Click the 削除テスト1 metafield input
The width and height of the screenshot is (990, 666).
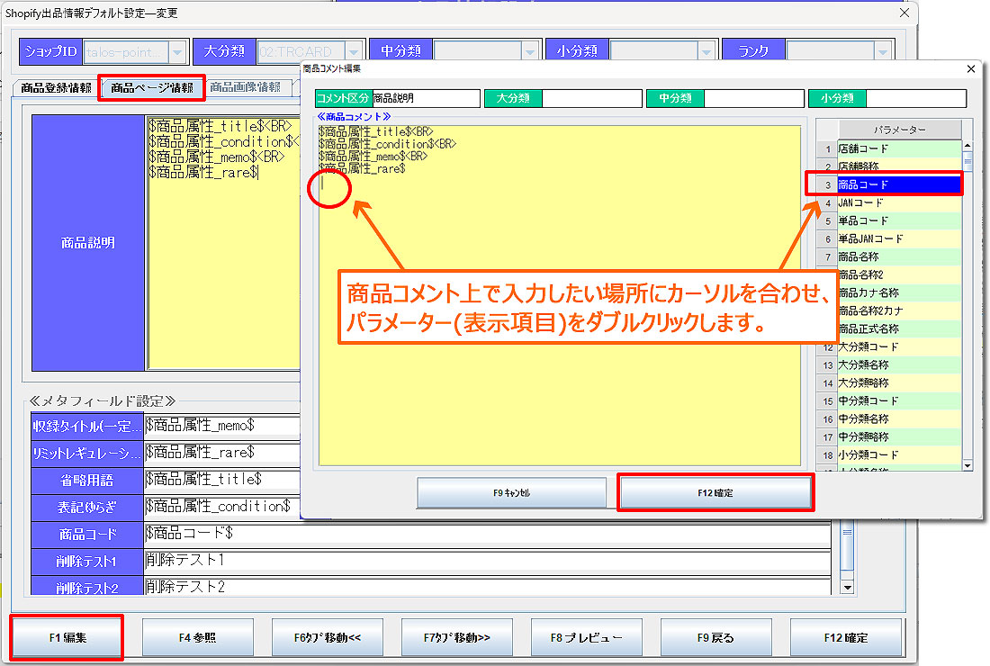[486, 562]
